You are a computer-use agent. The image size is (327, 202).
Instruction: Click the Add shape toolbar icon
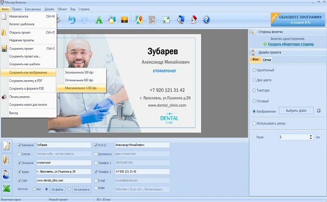coord(111,20)
